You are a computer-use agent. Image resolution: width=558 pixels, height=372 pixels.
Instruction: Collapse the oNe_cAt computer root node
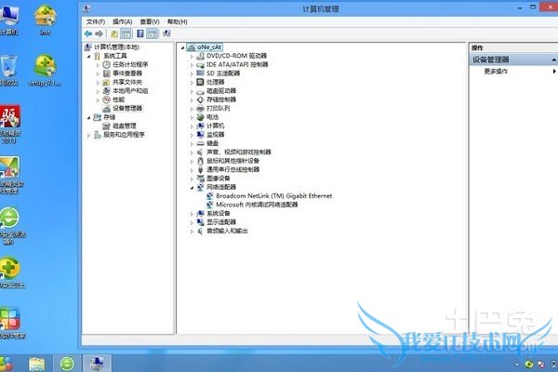click(x=182, y=47)
